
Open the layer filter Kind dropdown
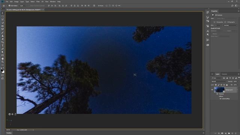217,78
